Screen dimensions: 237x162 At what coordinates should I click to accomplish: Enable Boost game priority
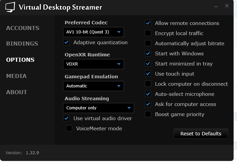pos(148,114)
